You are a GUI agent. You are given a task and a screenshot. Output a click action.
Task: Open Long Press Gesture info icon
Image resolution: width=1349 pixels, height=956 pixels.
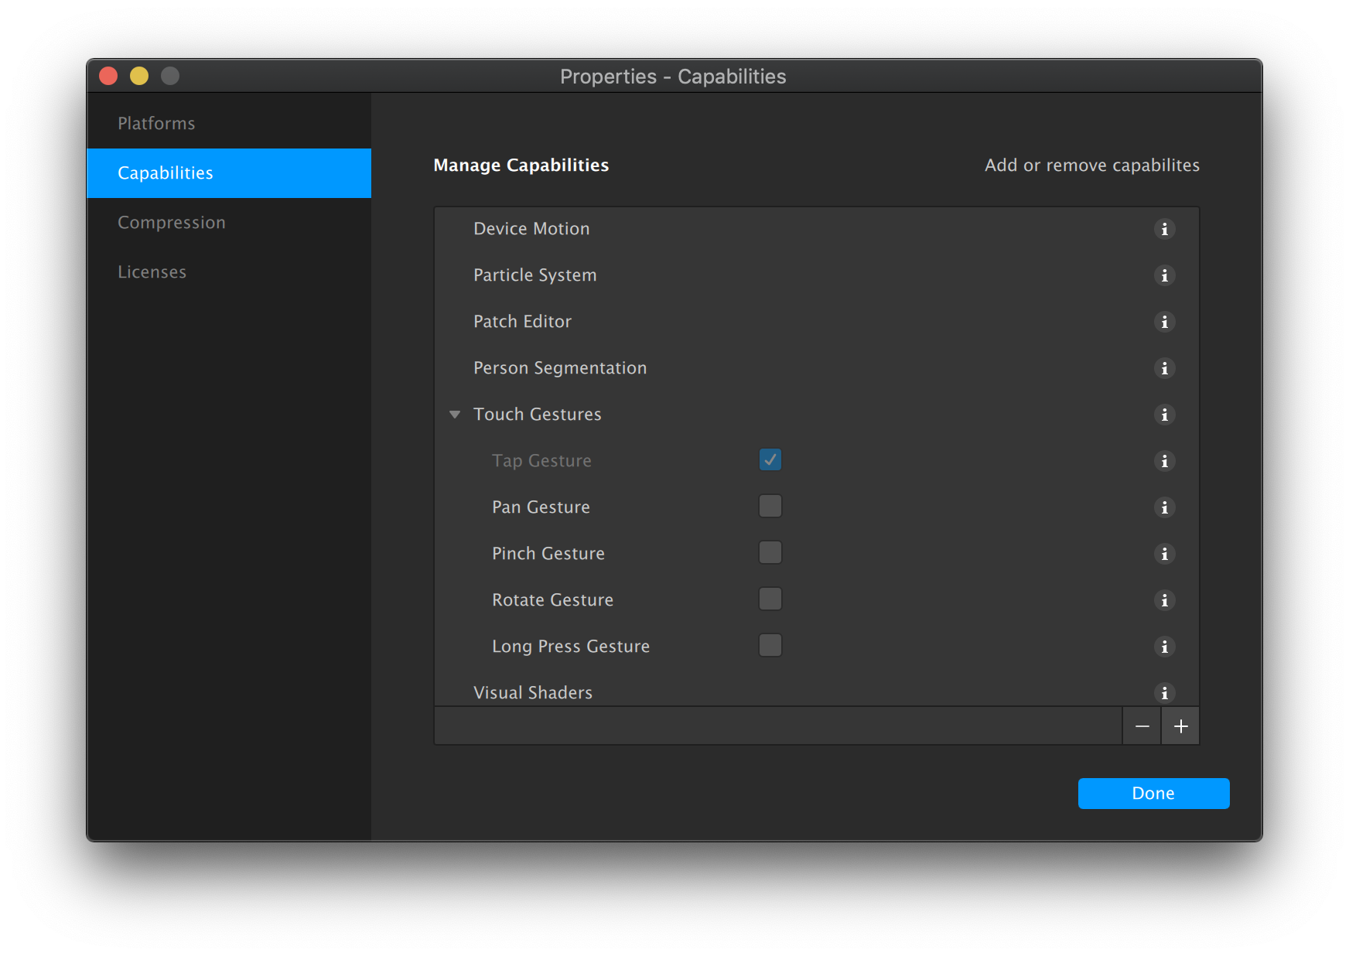pyautogui.click(x=1164, y=647)
